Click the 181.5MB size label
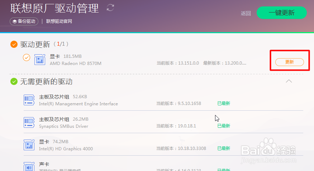This screenshot has height=171, width=314. 72,56
